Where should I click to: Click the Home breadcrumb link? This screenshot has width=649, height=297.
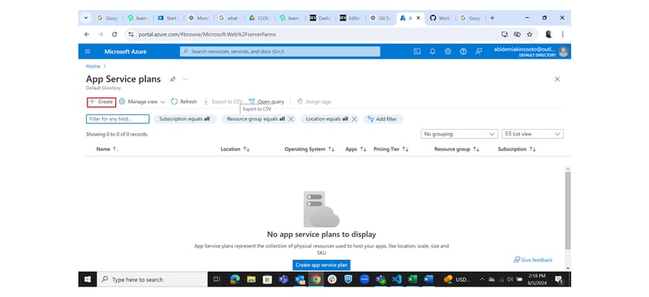click(x=93, y=67)
